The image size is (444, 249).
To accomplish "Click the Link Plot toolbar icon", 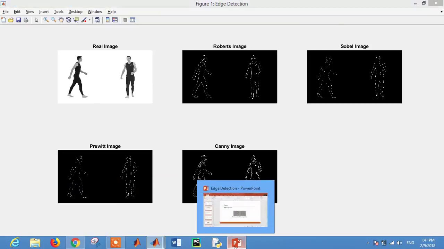I will coord(97,20).
